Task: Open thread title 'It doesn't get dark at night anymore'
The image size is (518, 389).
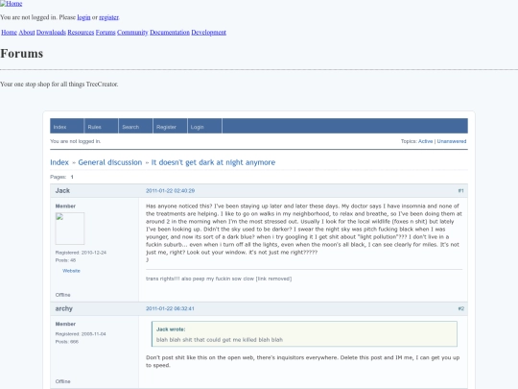Action: click(x=213, y=162)
